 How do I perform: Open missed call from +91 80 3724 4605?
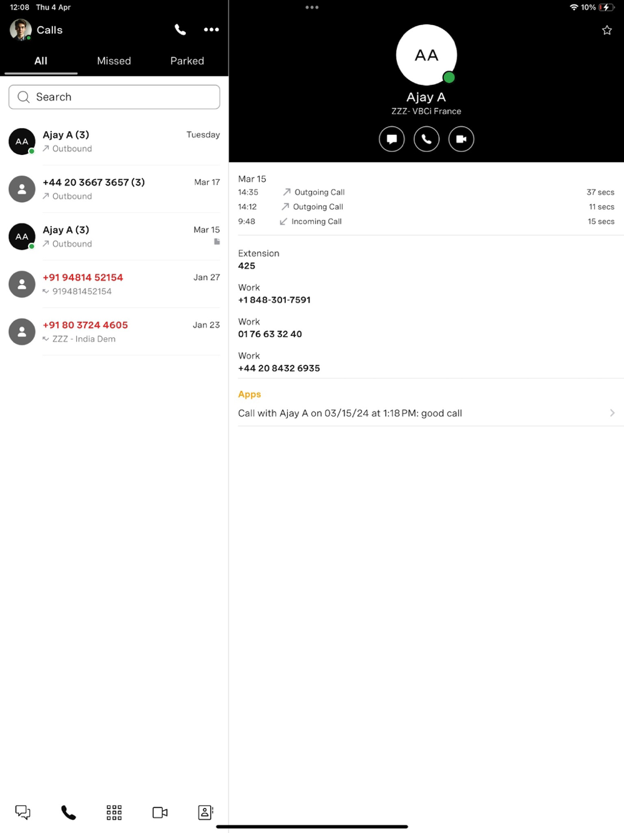coord(114,332)
